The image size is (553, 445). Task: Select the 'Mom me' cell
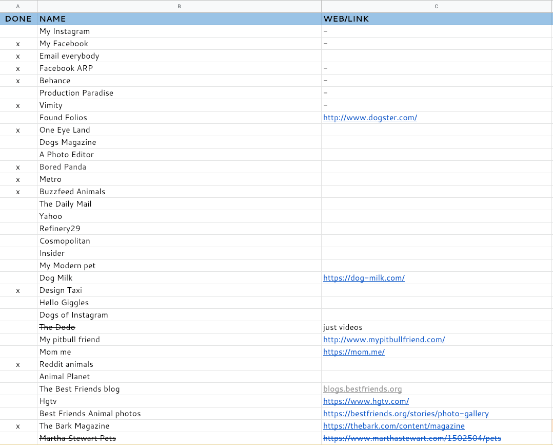(179, 352)
